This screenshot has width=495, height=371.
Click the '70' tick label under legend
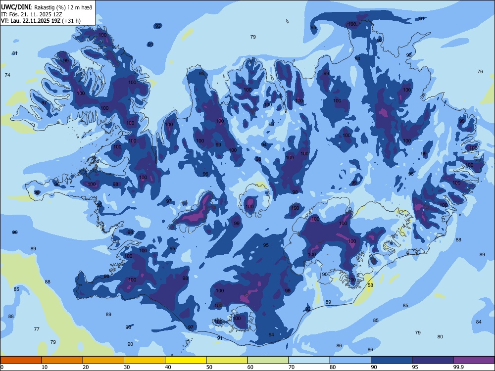292,367
